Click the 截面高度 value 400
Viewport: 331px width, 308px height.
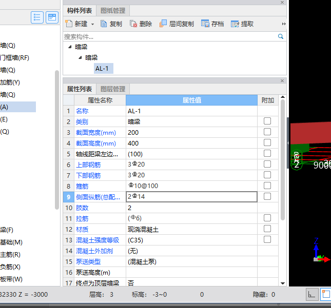(x=191, y=143)
